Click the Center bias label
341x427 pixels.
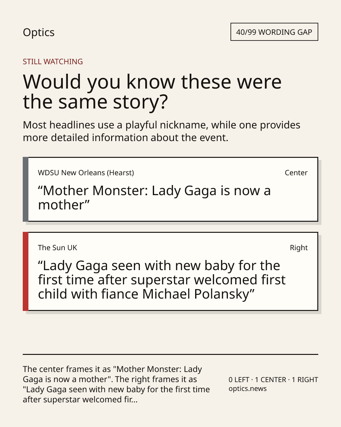(296, 173)
